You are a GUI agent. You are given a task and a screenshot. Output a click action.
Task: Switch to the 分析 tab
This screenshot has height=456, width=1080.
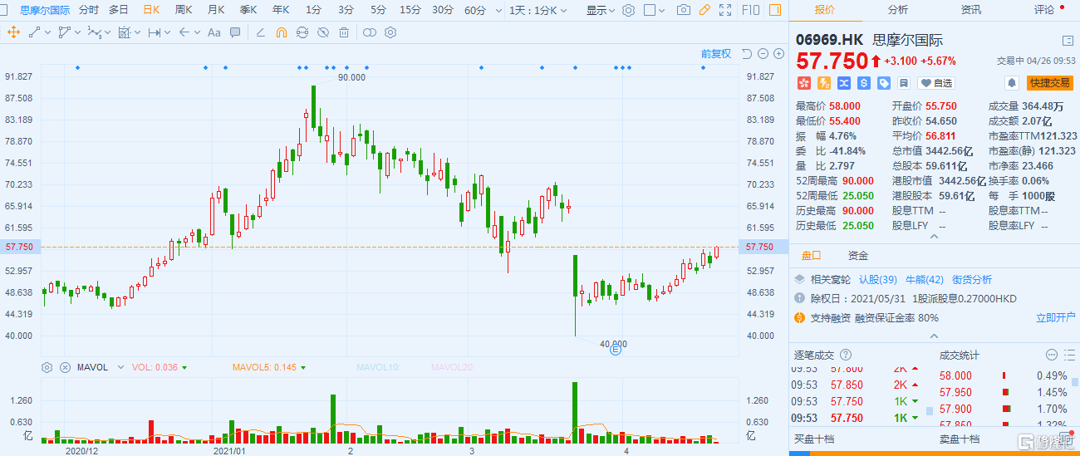pyautogui.click(x=897, y=10)
